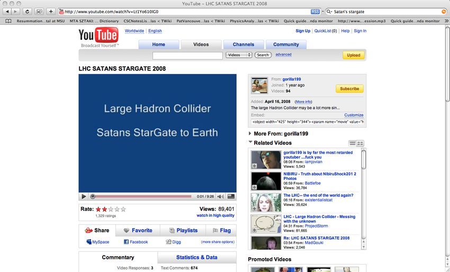Switch related videos to grid view

tap(360, 143)
